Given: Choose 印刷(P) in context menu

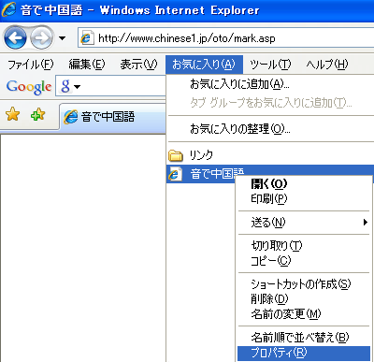Looking at the screenshot, I should pos(269,198).
